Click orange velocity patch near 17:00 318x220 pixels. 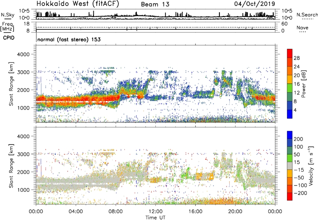click(205, 176)
